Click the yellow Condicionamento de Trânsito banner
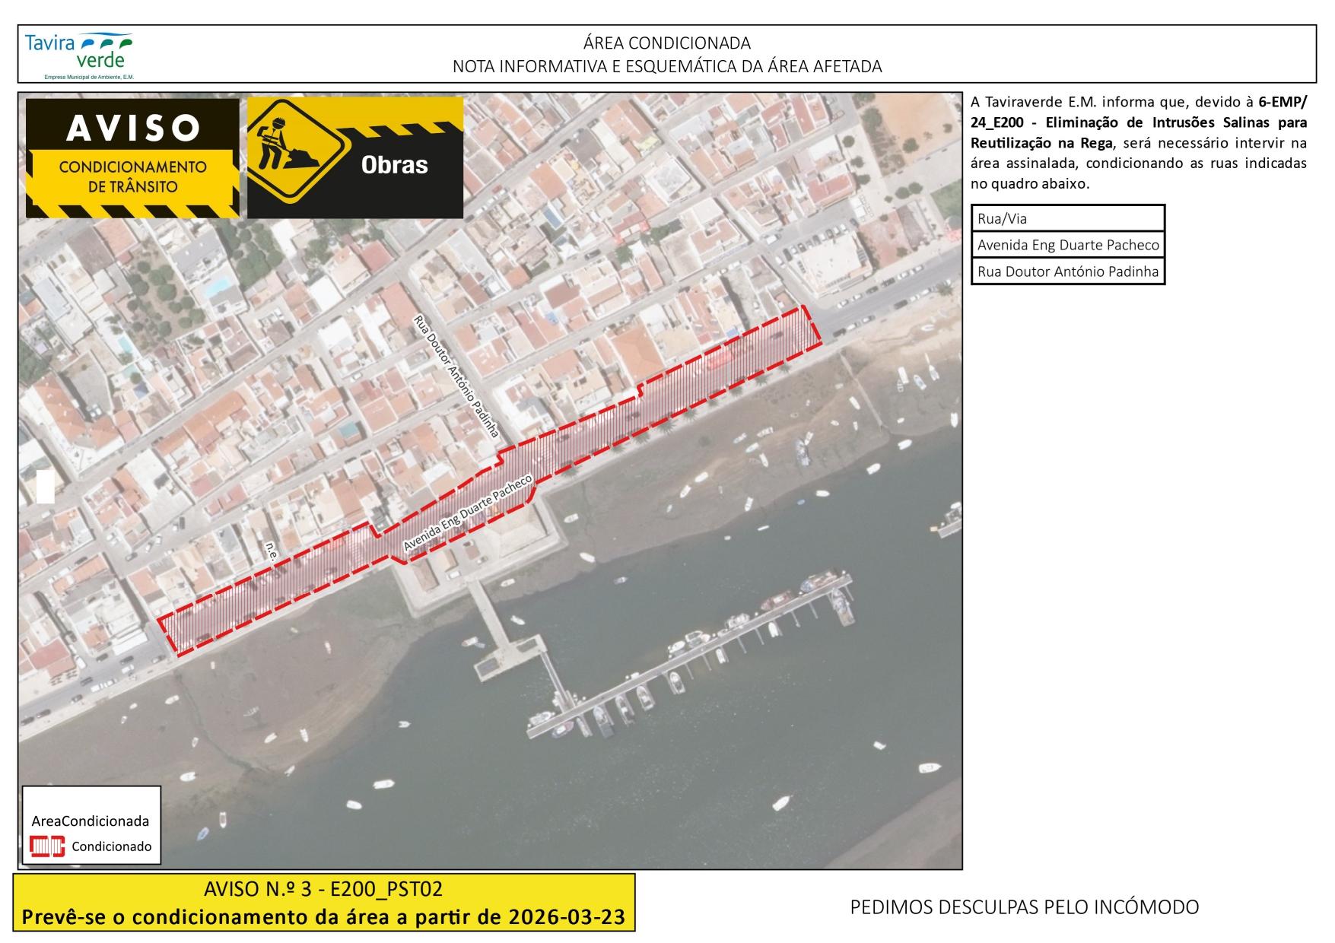Image resolution: width=1335 pixels, height=943 pixels. pos(132,176)
